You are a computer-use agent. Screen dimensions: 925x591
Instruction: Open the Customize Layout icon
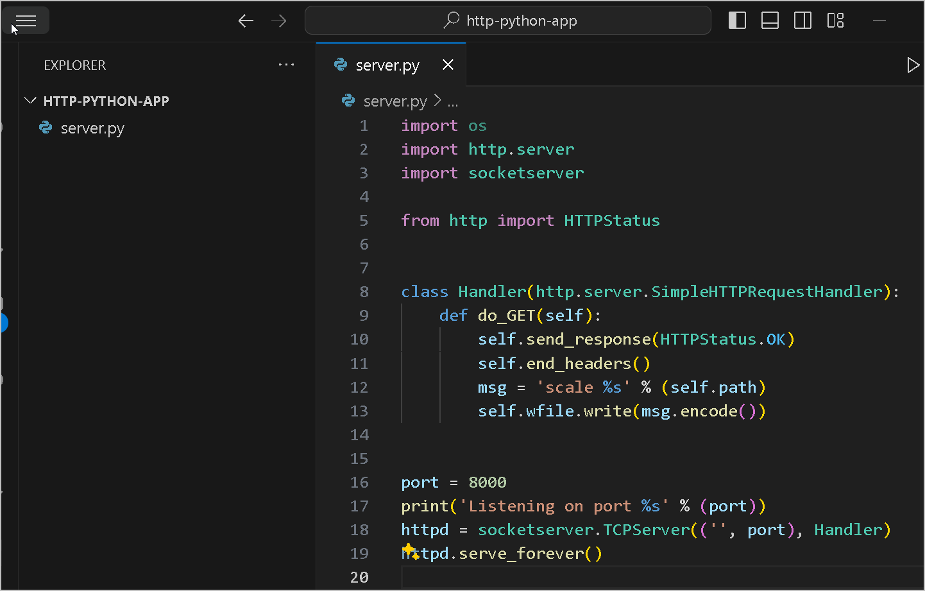point(835,20)
